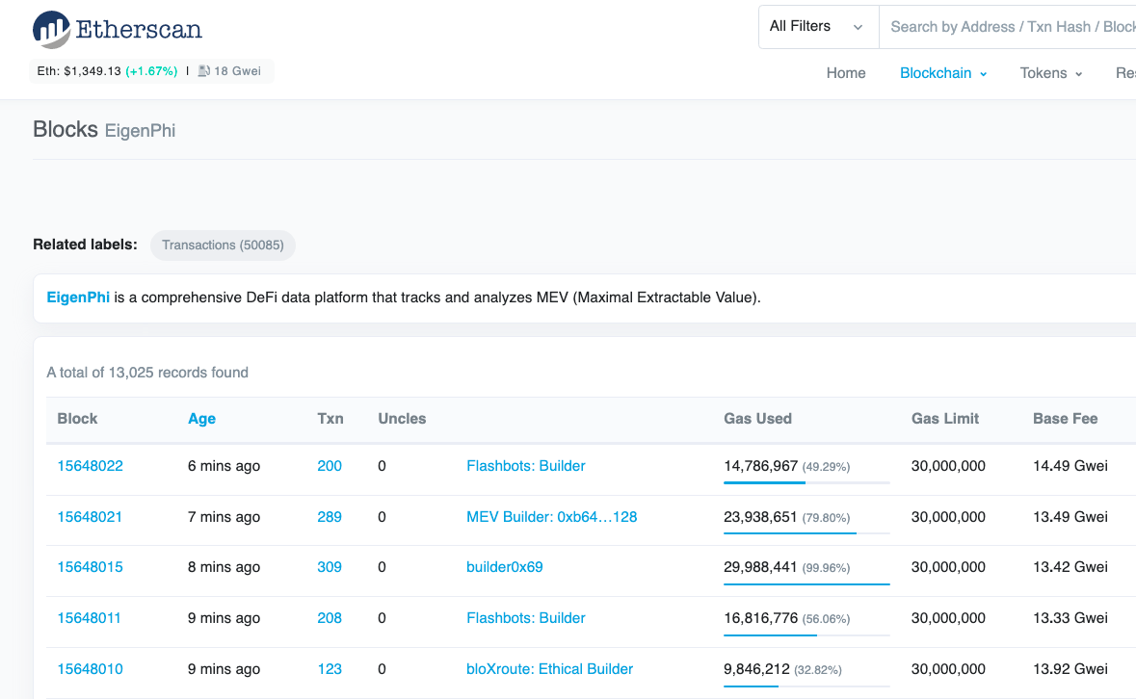Click the Uncles column header
The height and width of the screenshot is (699, 1136).
click(x=402, y=418)
